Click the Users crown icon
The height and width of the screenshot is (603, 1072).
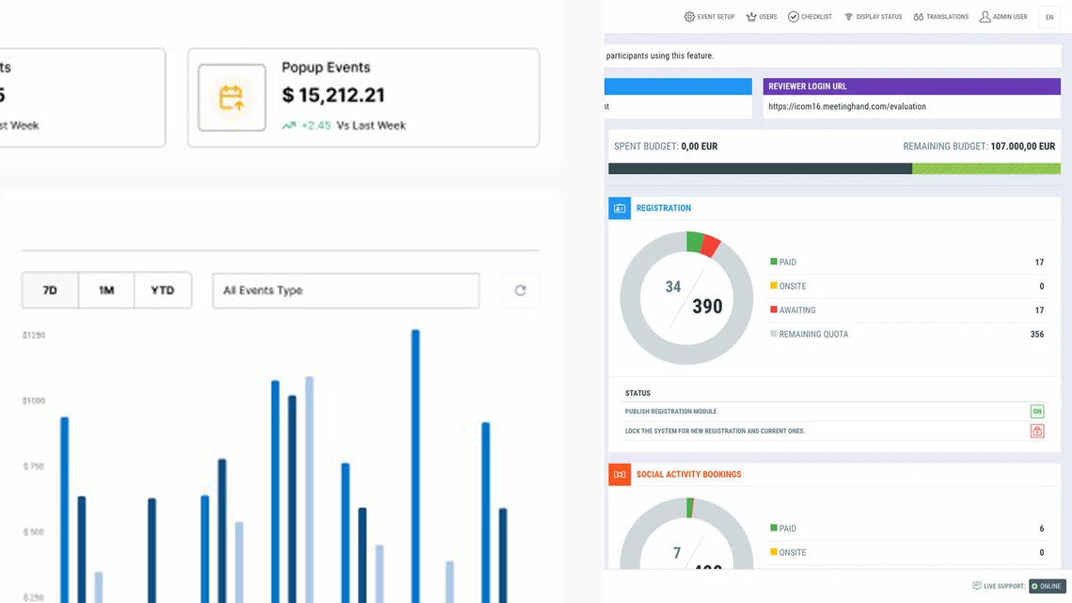[751, 17]
